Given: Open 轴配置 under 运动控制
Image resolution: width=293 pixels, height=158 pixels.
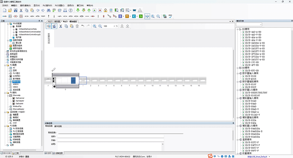Looking at the screenshot, I should point(15,114).
